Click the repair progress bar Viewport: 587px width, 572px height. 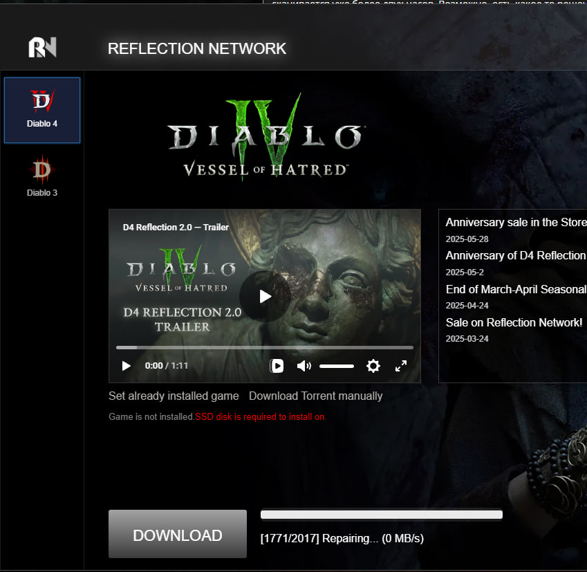(382, 515)
